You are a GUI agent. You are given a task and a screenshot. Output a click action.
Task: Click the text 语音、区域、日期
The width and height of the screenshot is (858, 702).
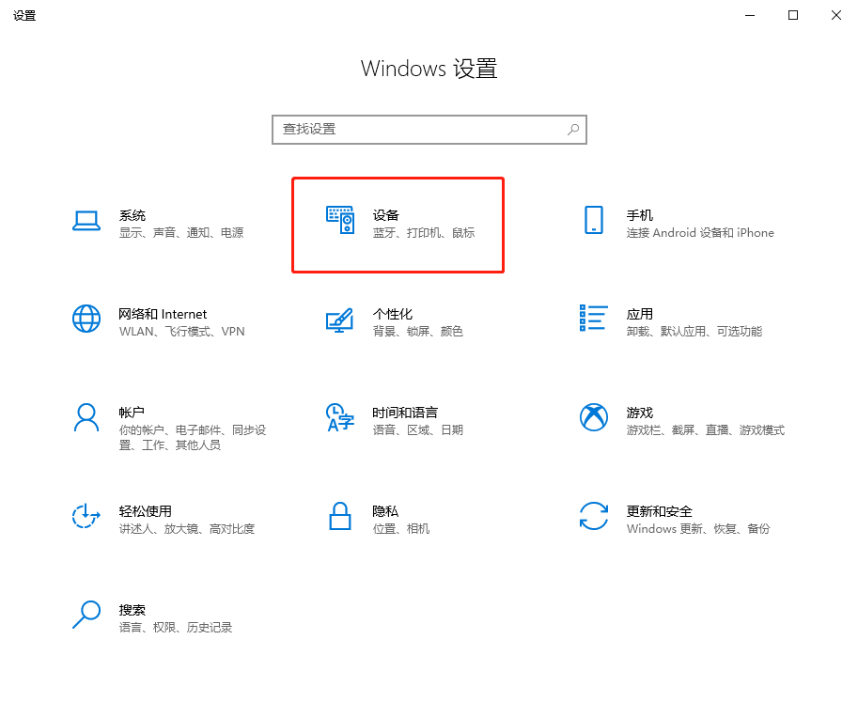tap(418, 429)
